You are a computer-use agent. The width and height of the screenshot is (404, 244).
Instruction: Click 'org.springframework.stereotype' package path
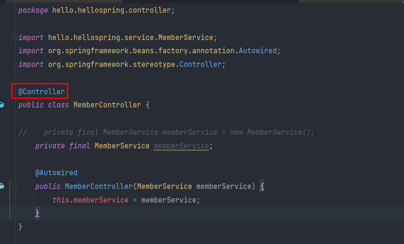[112, 65]
